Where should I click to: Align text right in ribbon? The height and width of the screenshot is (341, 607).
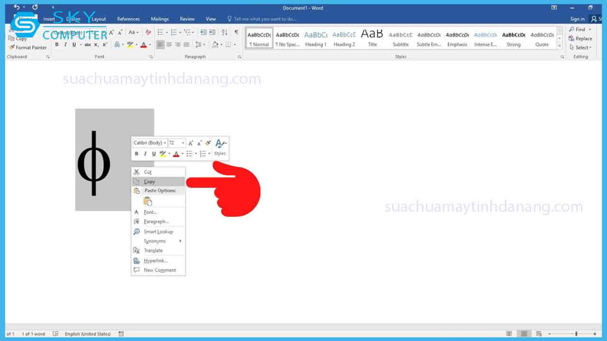tap(178, 45)
